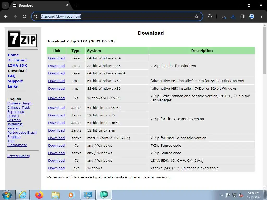267x200 pixels.
Task: Bookmark this page with the star icon
Action: pos(197,16)
